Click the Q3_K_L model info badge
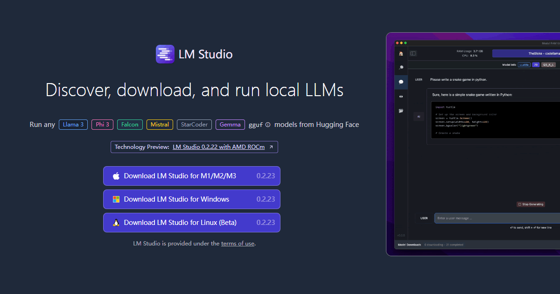Viewport: 560px width, 294px height. pyautogui.click(x=548, y=65)
